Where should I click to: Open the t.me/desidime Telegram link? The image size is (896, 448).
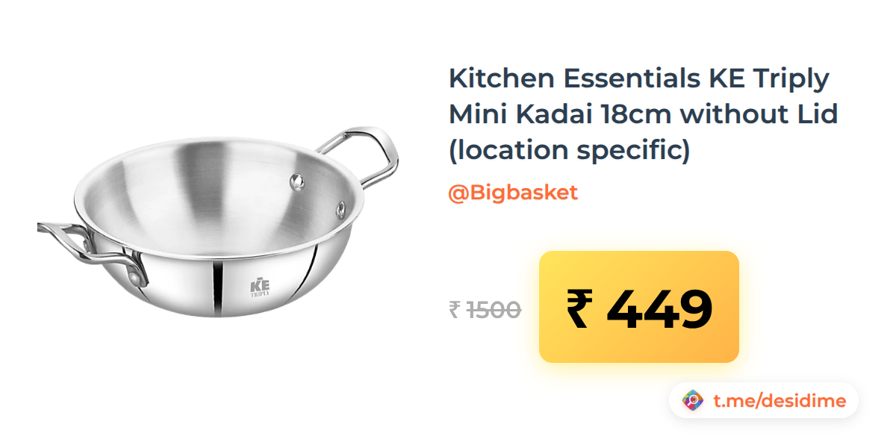coord(780,401)
